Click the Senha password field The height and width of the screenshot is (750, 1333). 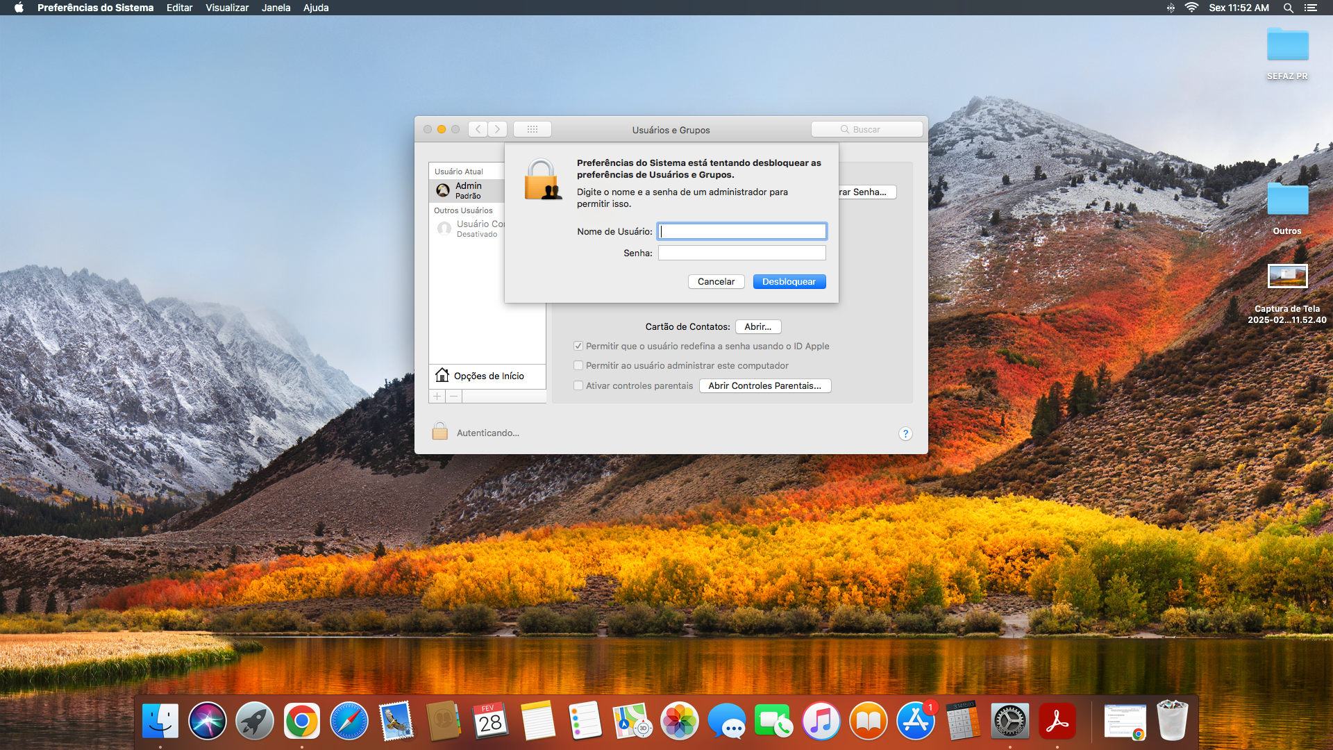pos(741,253)
